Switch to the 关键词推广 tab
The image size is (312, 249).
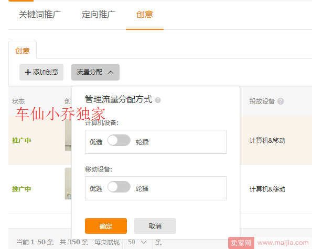tap(40, 15)
